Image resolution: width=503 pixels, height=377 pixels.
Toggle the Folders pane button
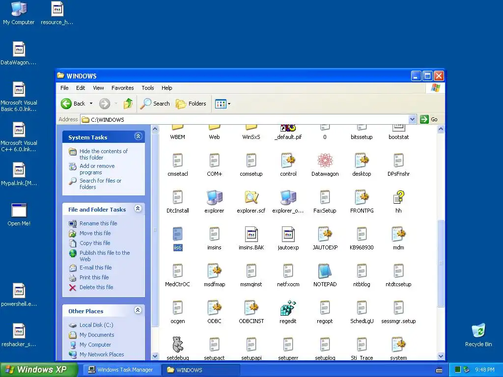tap(191, 104)
